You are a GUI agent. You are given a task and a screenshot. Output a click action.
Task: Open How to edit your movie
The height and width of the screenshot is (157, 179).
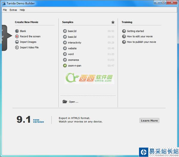coord(140,36)
